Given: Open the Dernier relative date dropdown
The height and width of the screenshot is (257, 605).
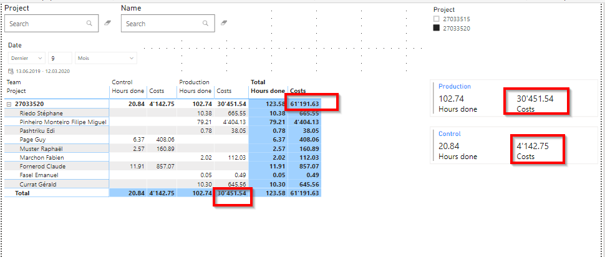Looking at the screenshot, I should pyautogui.click(x=27, y=58).
